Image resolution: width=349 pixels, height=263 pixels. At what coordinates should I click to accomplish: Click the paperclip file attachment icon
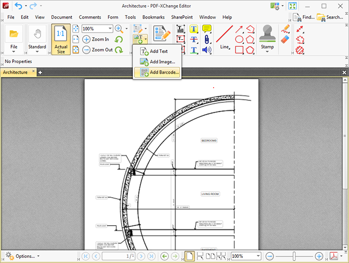(x=207, y=39)
